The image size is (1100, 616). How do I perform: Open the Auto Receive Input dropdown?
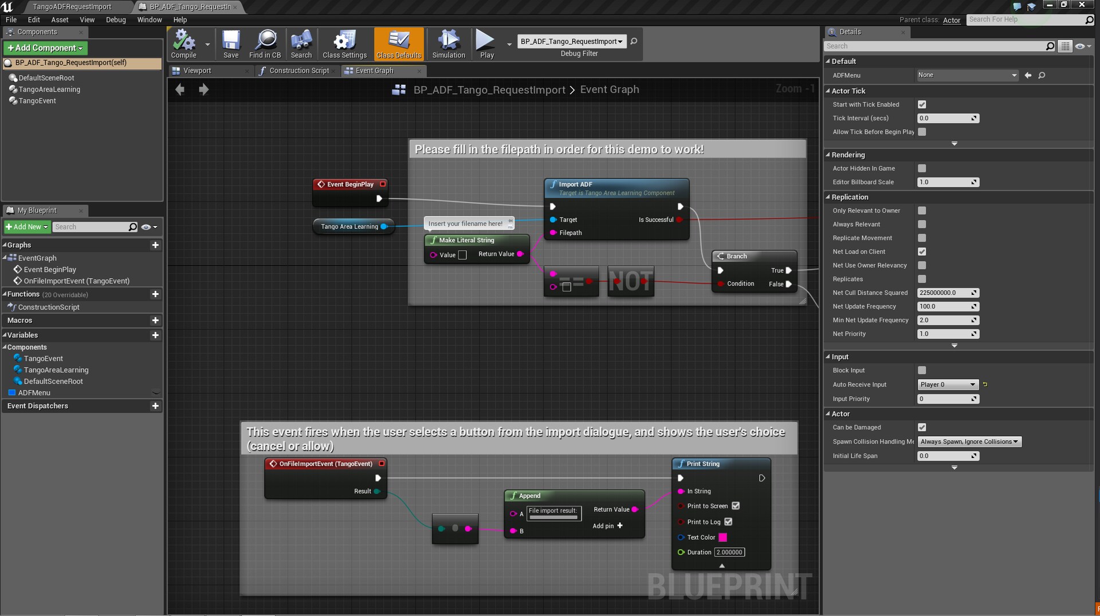click(x=948, y=384)
